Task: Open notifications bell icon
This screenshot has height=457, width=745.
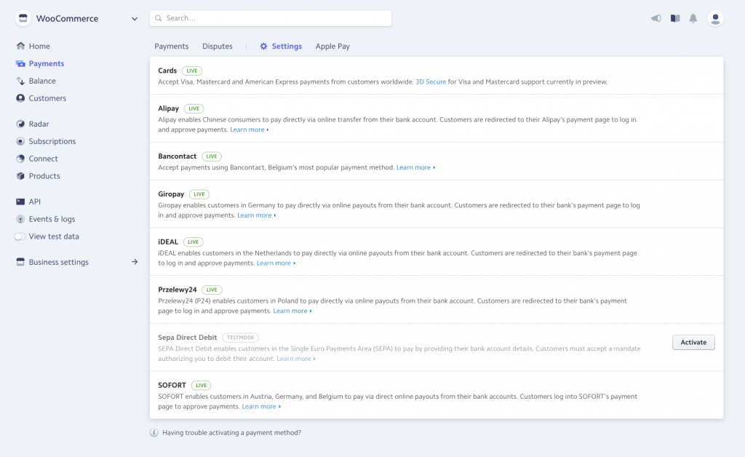Action: [x=693, y=19]
